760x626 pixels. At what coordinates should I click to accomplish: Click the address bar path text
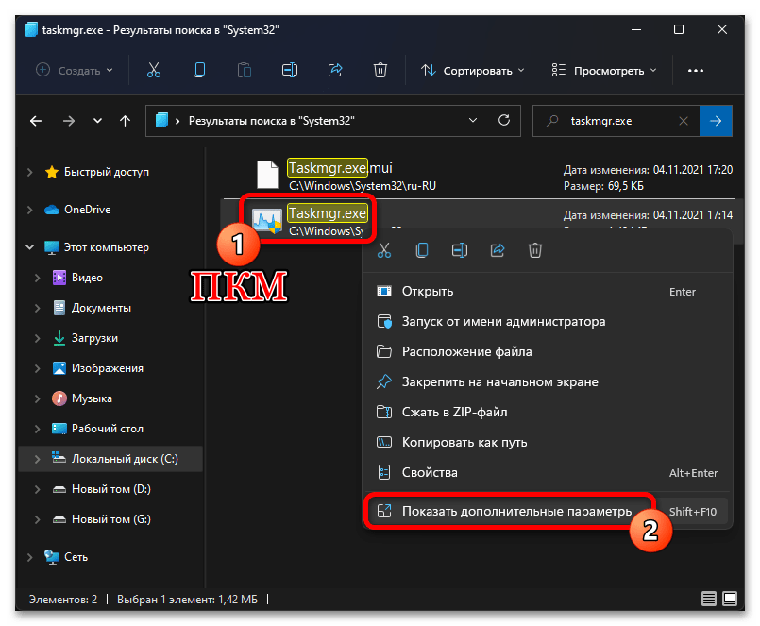[x=272, y=121]
